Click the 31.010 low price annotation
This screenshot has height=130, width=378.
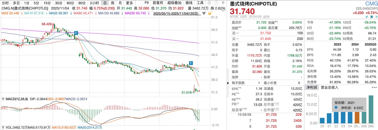187,93
